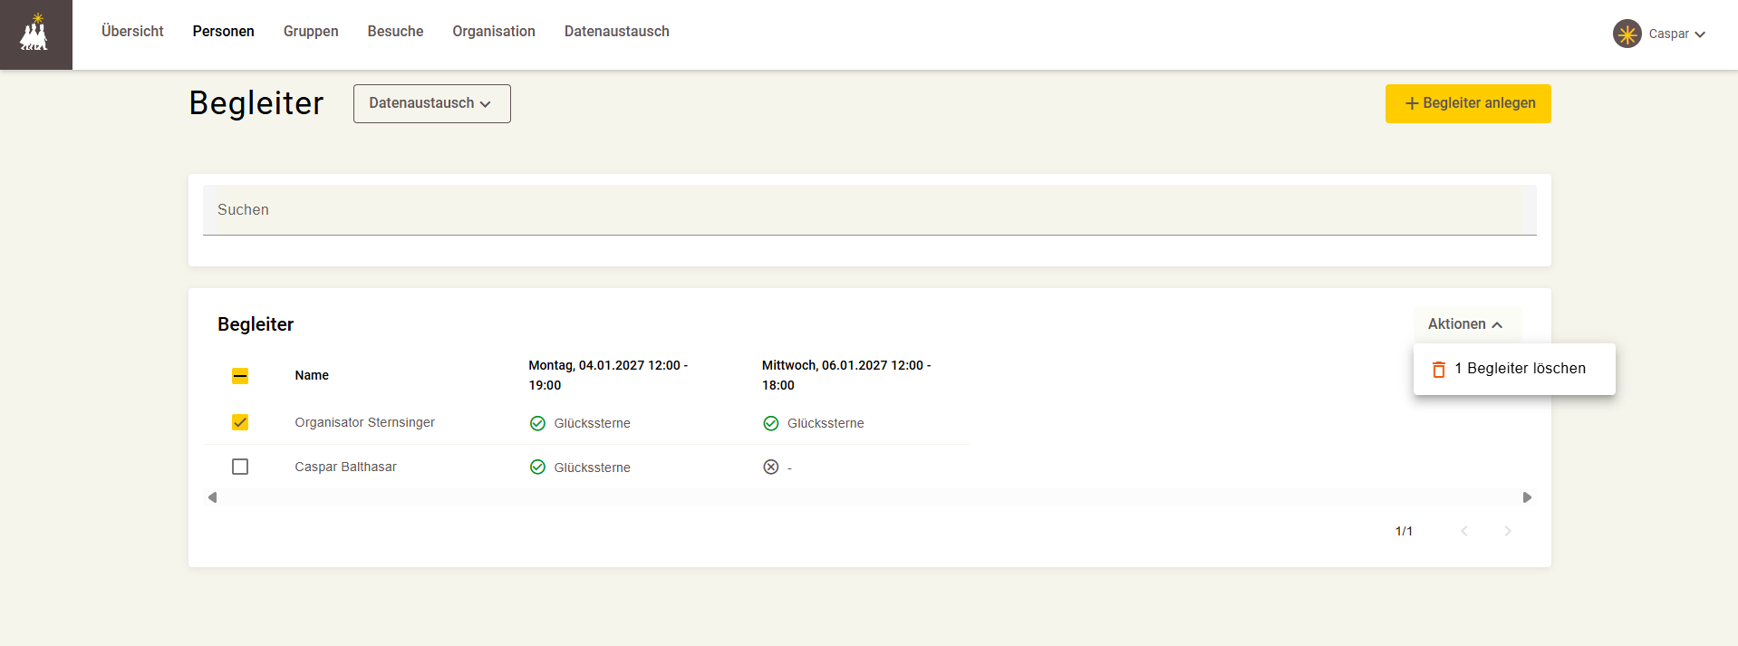The image size is (1738, 646).
Task: Select 1 Begleiter löschen menu entry
Action: 1514,369
